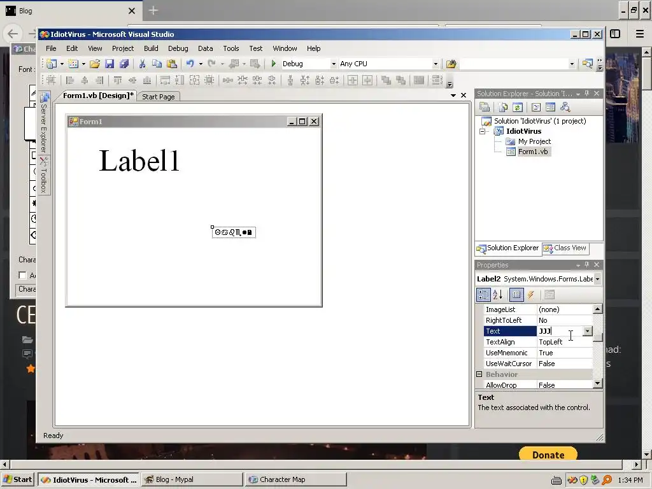The image size is (652, 489).
Task: Click the Text property value field
Action: pyautogui.click(x=559, y=331)
